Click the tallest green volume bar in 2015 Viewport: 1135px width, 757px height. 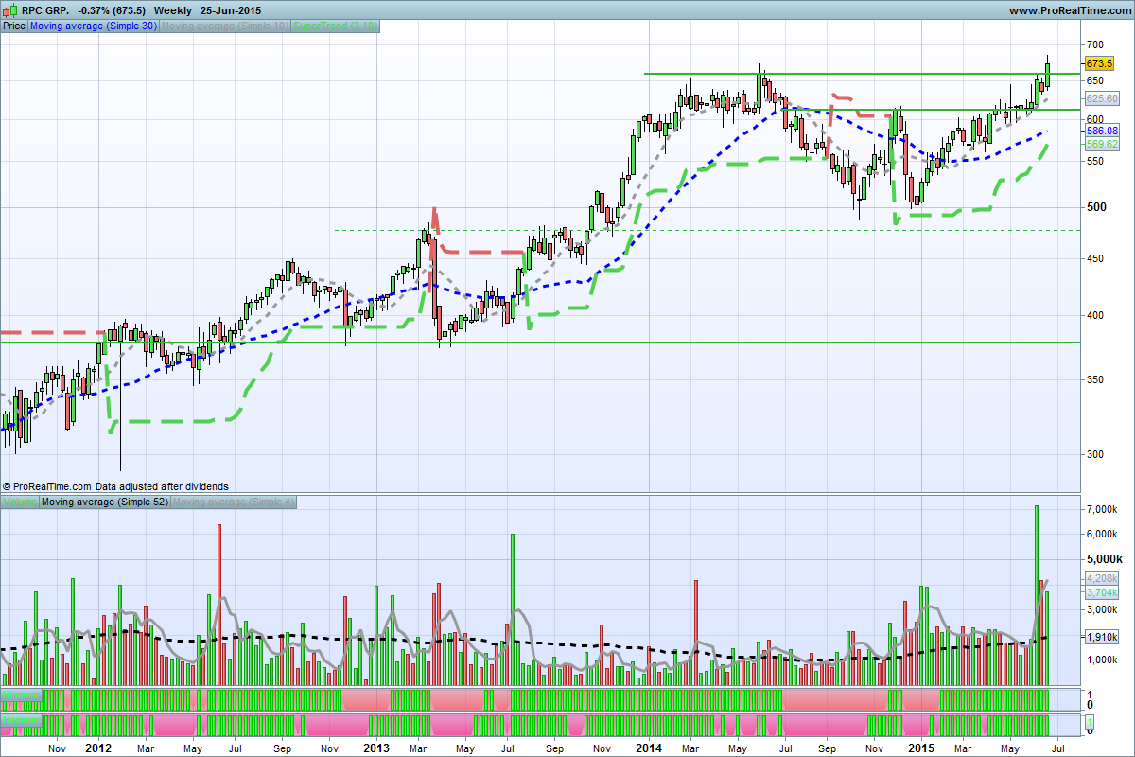click(x=1037, y=595)
